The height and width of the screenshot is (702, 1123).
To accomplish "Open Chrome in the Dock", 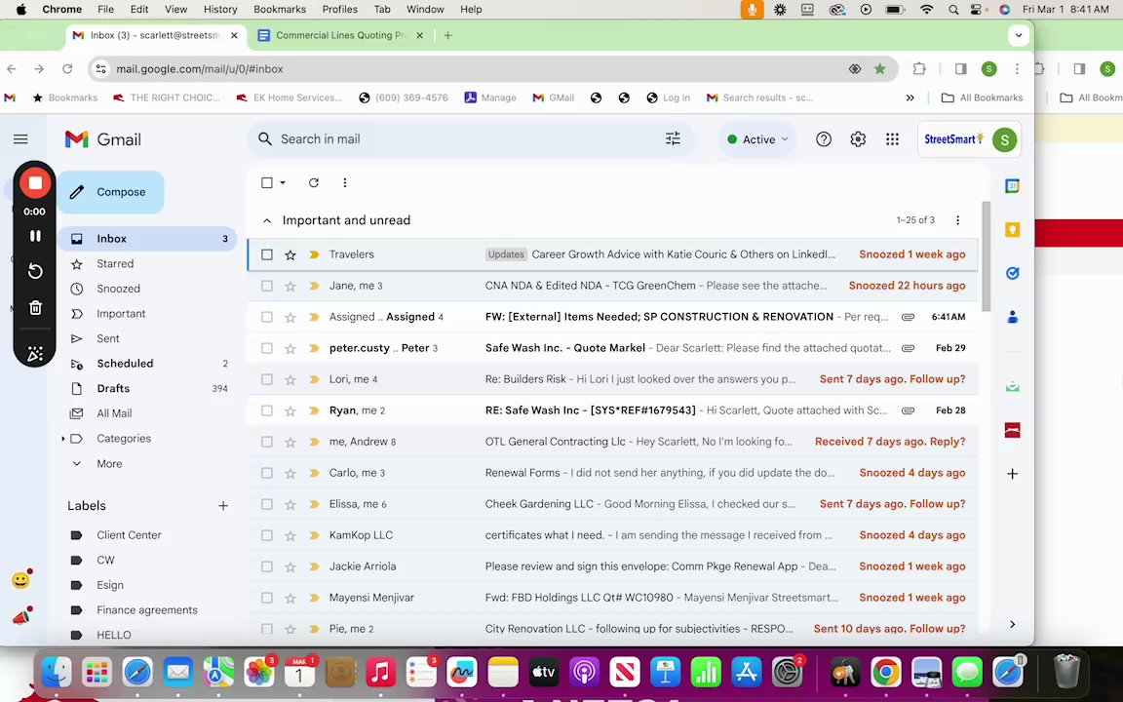I will click(886, 673).
